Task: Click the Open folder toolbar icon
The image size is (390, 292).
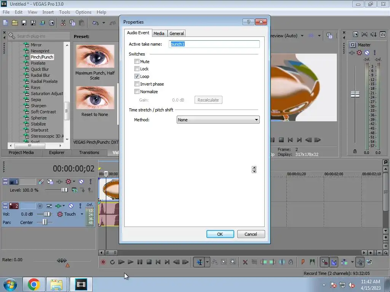Action: tap(15, 23)
